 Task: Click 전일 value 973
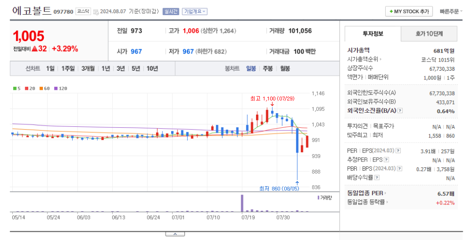(137, 31)
